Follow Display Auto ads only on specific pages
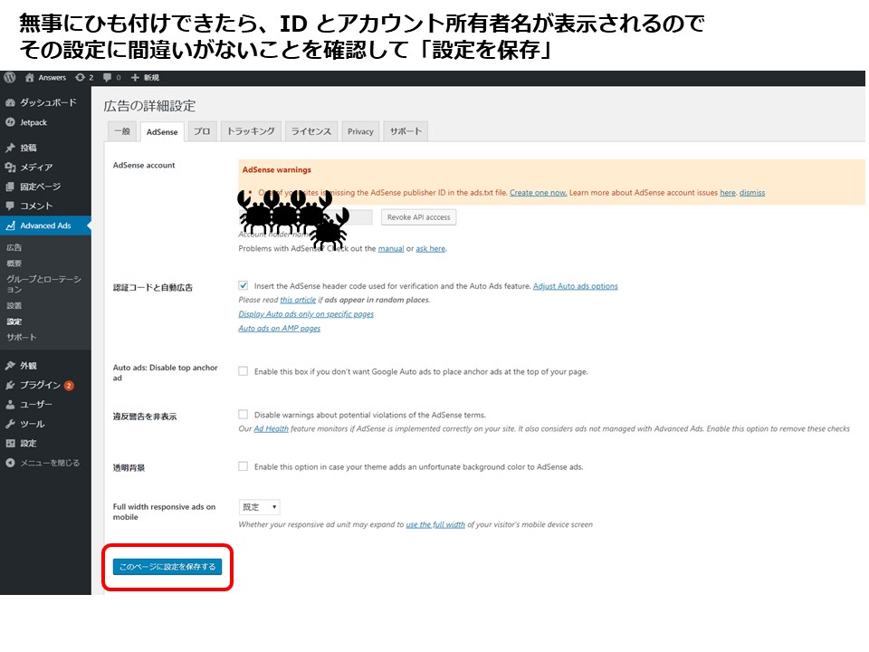The height and width of the screenshot is (652, 869). (x=306, y=314)
